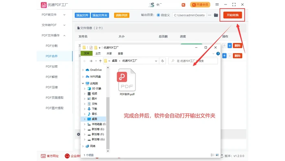Viewport: 285px width, 161px height.
Task: Click the blue help icon in Explorer
Action: point(218,54)
